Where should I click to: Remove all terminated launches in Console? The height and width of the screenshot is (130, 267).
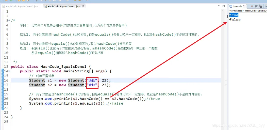[261, 6]
